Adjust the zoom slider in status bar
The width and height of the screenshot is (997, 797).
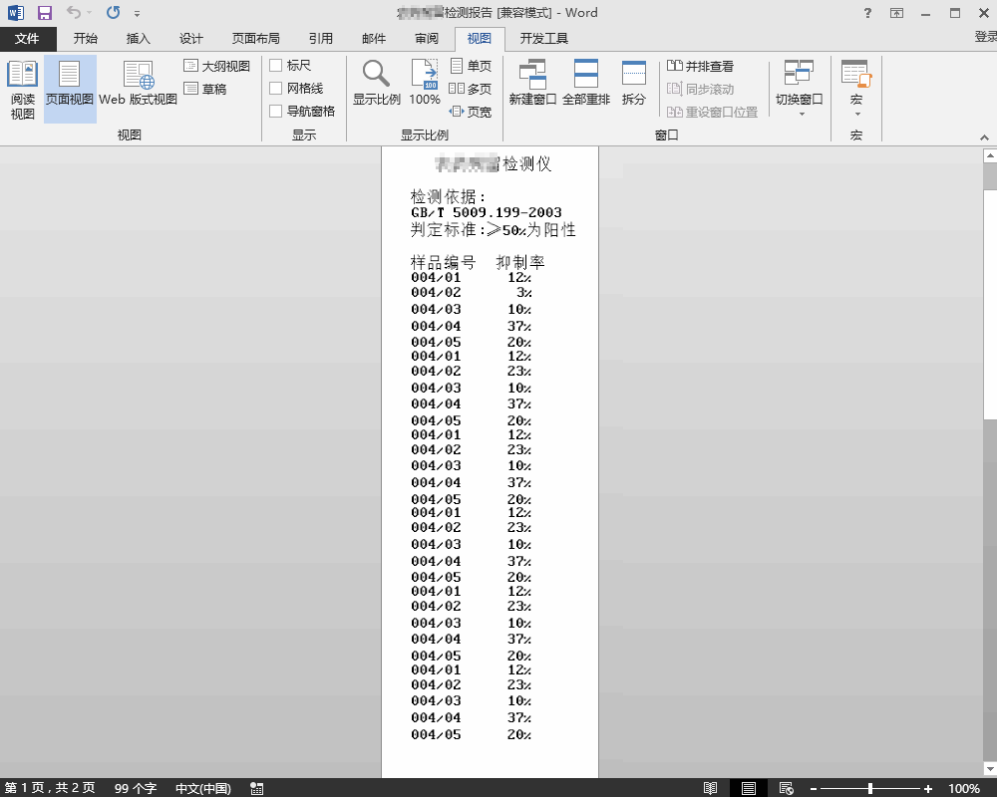(x=870, y=788)
